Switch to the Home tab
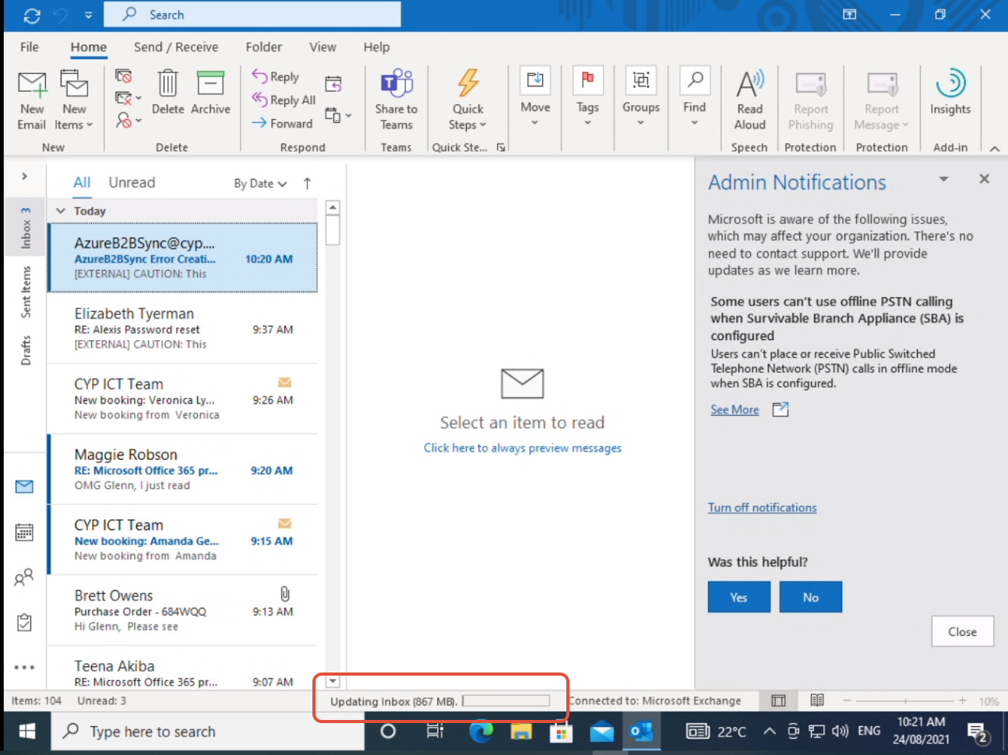This screenshot has width=1008, height=755. point(89,47)
